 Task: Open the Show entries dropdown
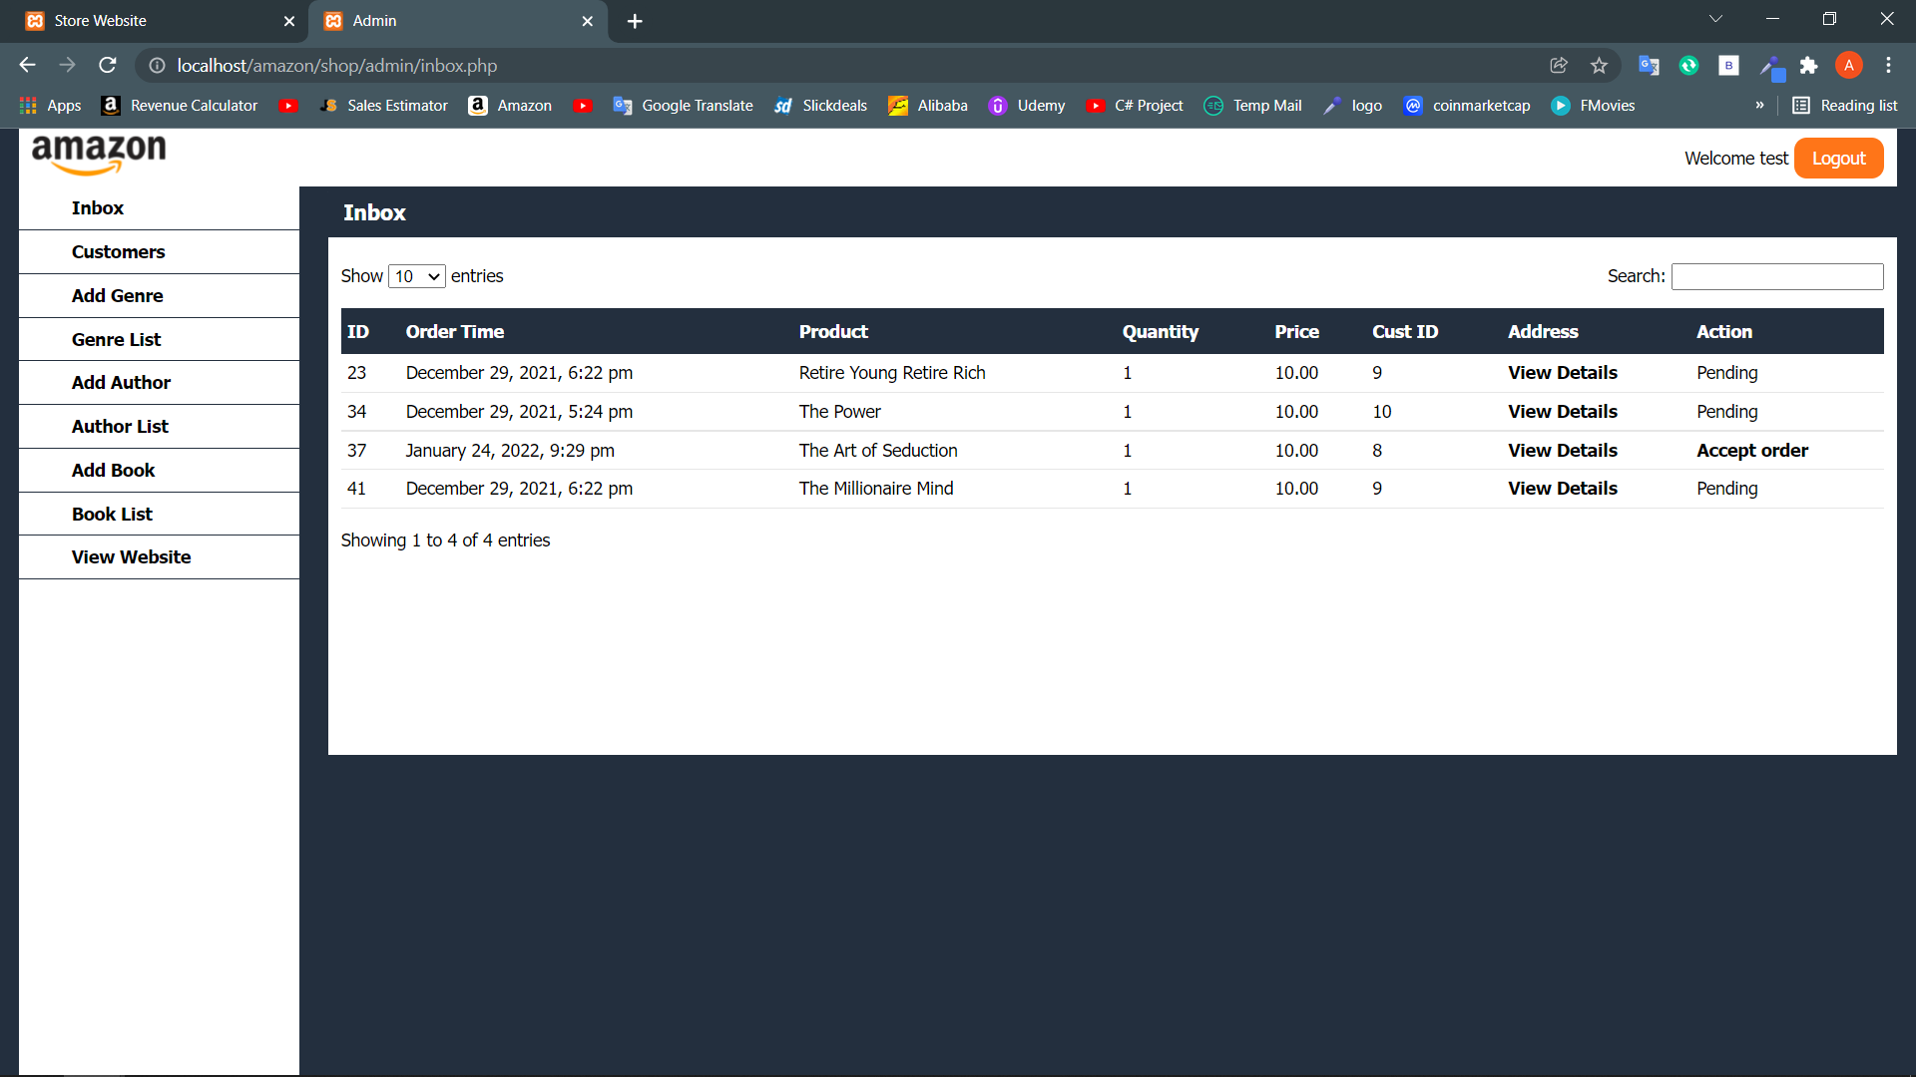416,276
